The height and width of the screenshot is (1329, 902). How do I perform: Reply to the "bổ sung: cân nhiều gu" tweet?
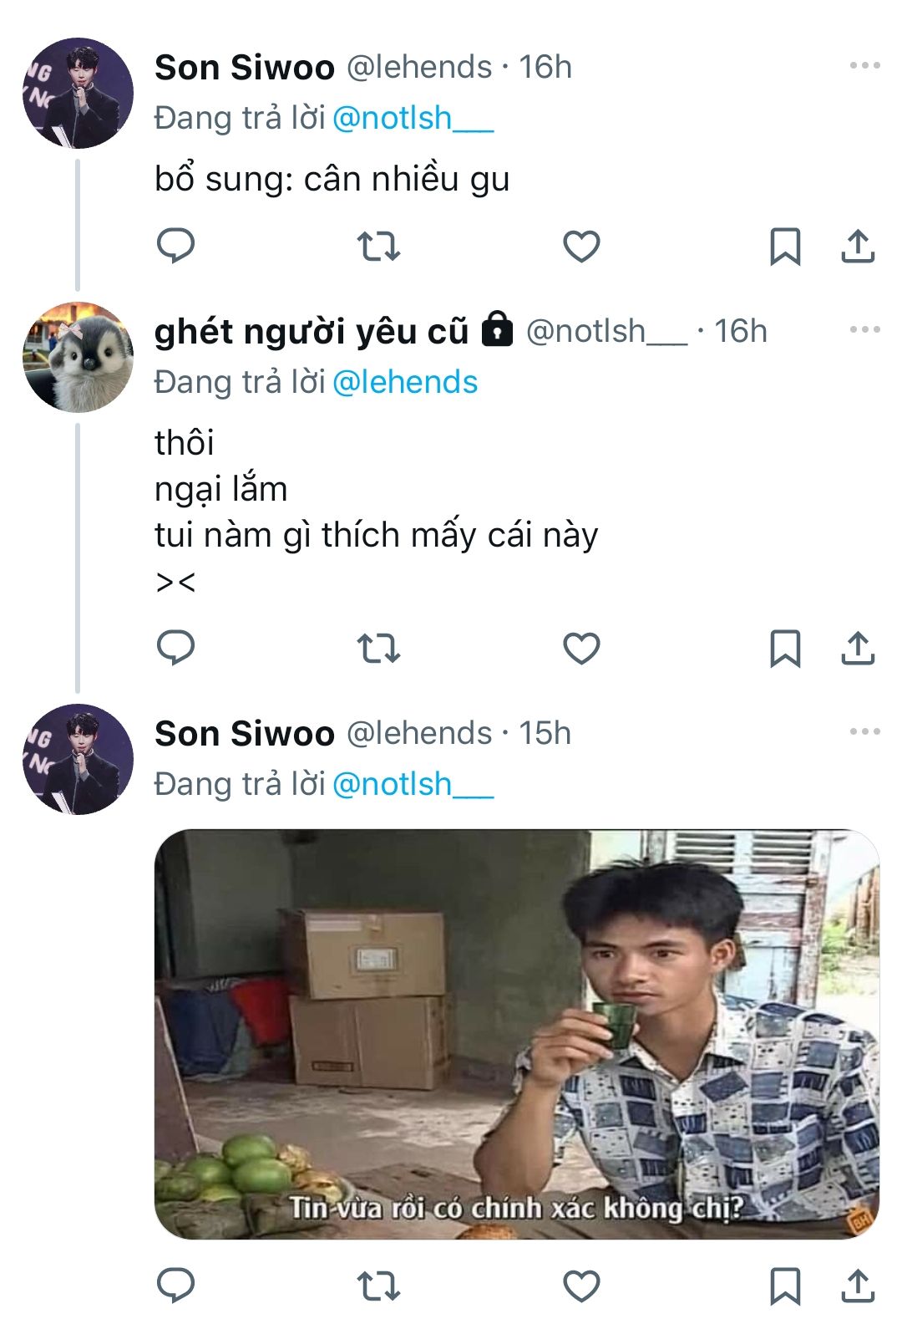175,246
